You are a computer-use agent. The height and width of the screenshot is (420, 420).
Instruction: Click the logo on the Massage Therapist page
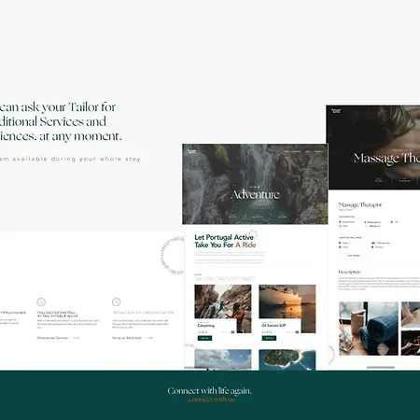336,111
